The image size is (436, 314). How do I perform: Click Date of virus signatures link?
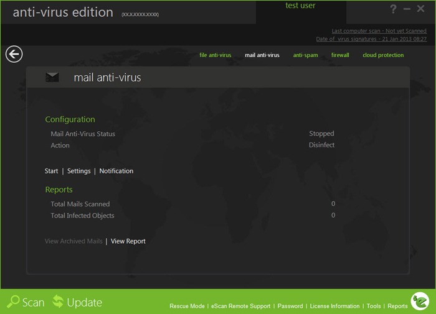(x=371, y=39)
